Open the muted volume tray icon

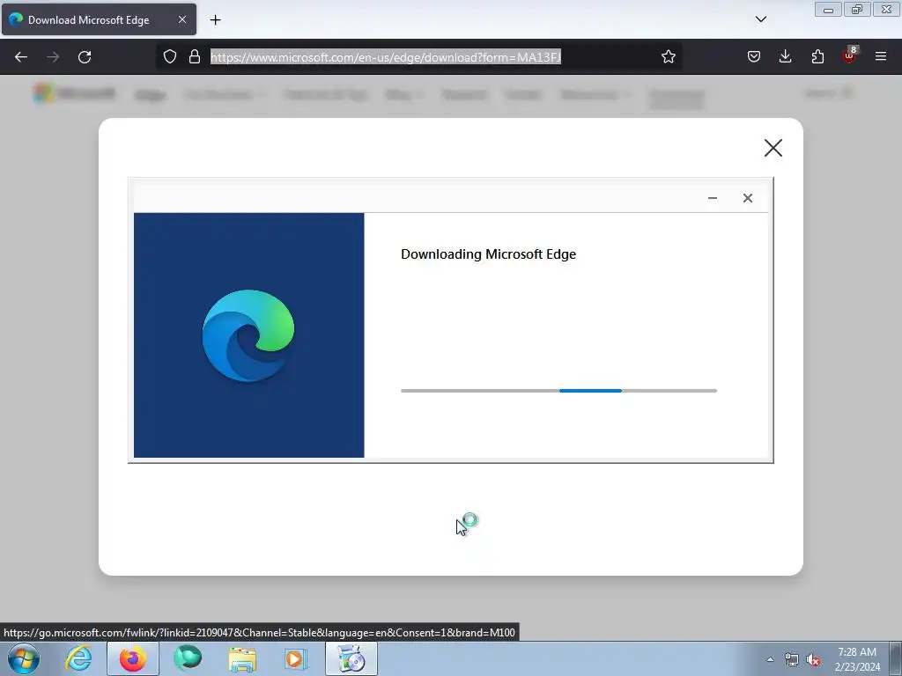pos(813,659)
